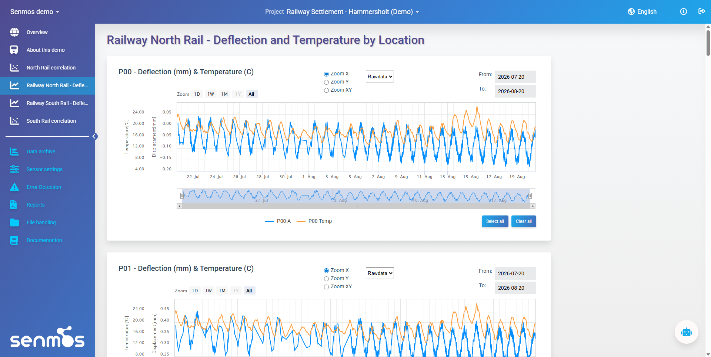This screenshot has width=711, height=357.
Task: Select Zoom Y for P01 chart
Action: [326, 279]
